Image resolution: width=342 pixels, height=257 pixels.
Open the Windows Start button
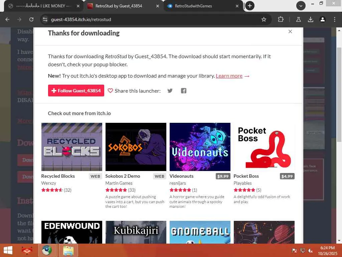pyautogui.click(x=8, y=250)
